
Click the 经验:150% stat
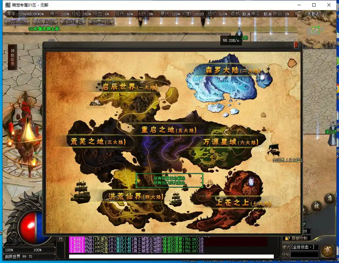pyautogui.click(x=81, y=14)
